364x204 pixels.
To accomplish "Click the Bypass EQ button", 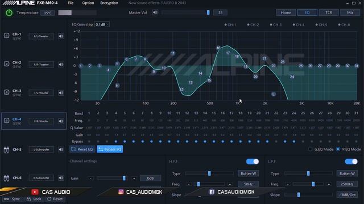I will coord(110,149).
